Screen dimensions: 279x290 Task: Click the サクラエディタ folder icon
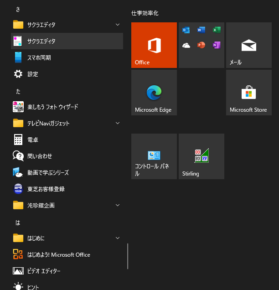(18, 25)
